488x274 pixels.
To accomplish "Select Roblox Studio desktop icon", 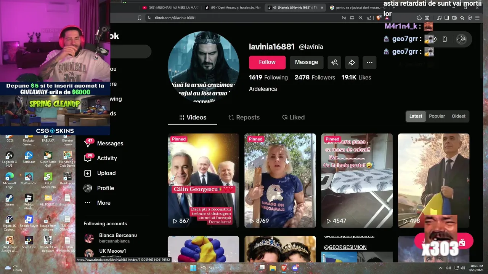I will 29,202.
